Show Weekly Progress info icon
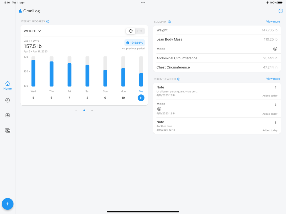The height and width of the screenshot is (214, 286). click(48, 21)
